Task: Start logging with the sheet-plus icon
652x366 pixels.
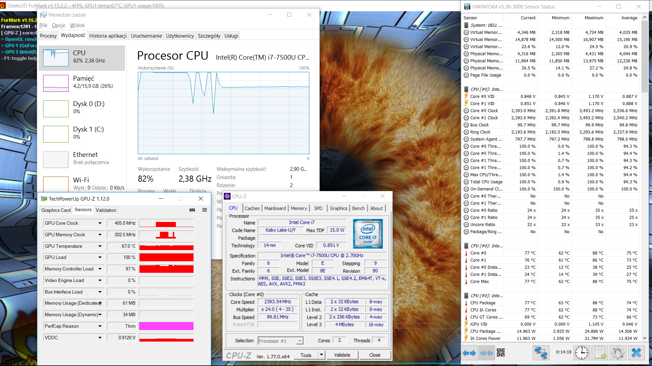Action: (x=600, y=353)
